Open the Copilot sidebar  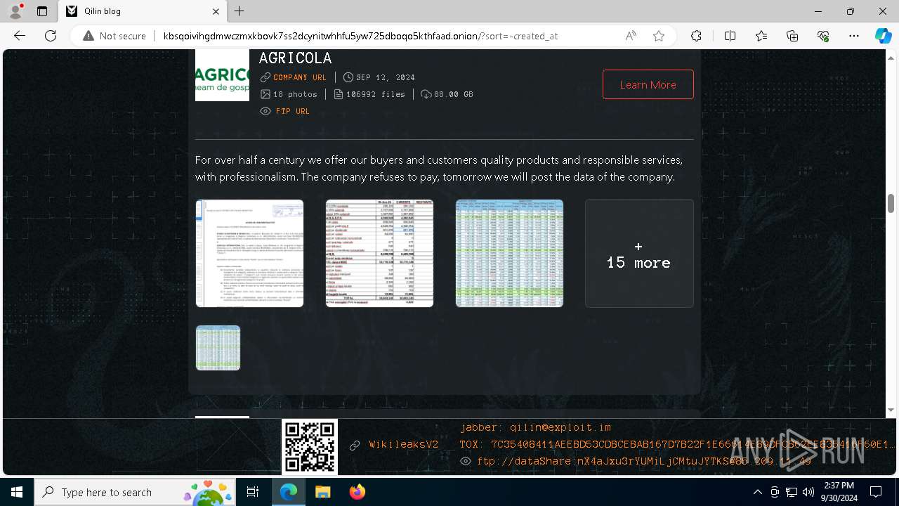(883, 36)
